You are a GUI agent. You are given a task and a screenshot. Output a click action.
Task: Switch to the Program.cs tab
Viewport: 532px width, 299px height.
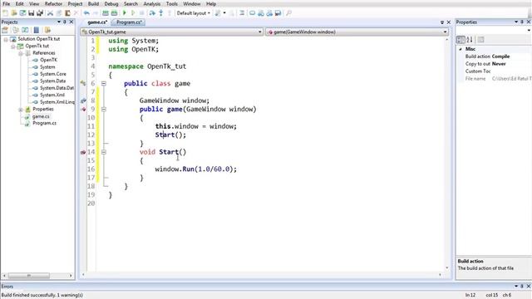(129, 22)
